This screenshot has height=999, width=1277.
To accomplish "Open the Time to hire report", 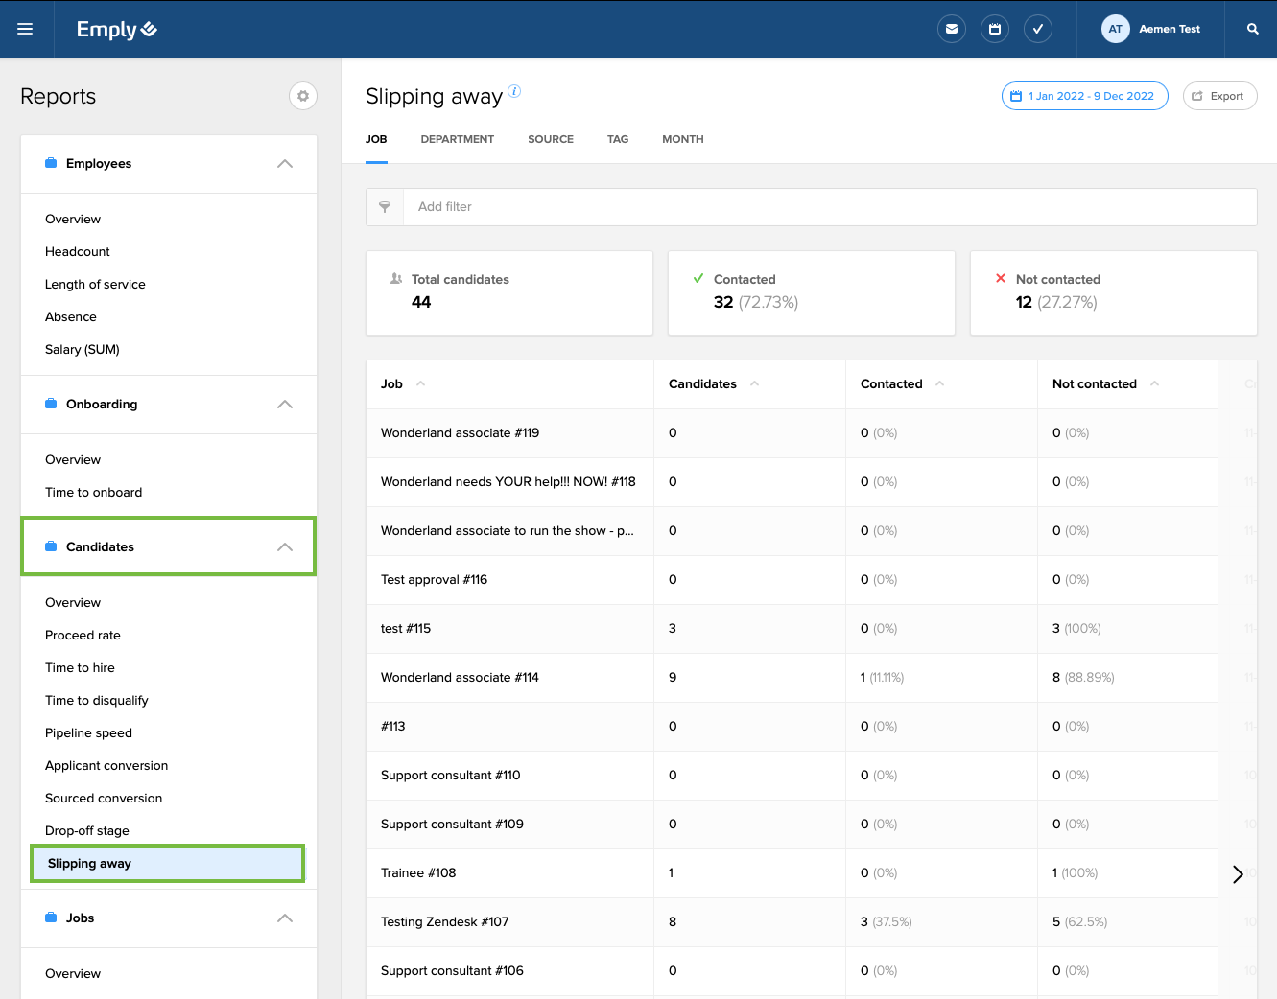I will [x=80, y=668].
